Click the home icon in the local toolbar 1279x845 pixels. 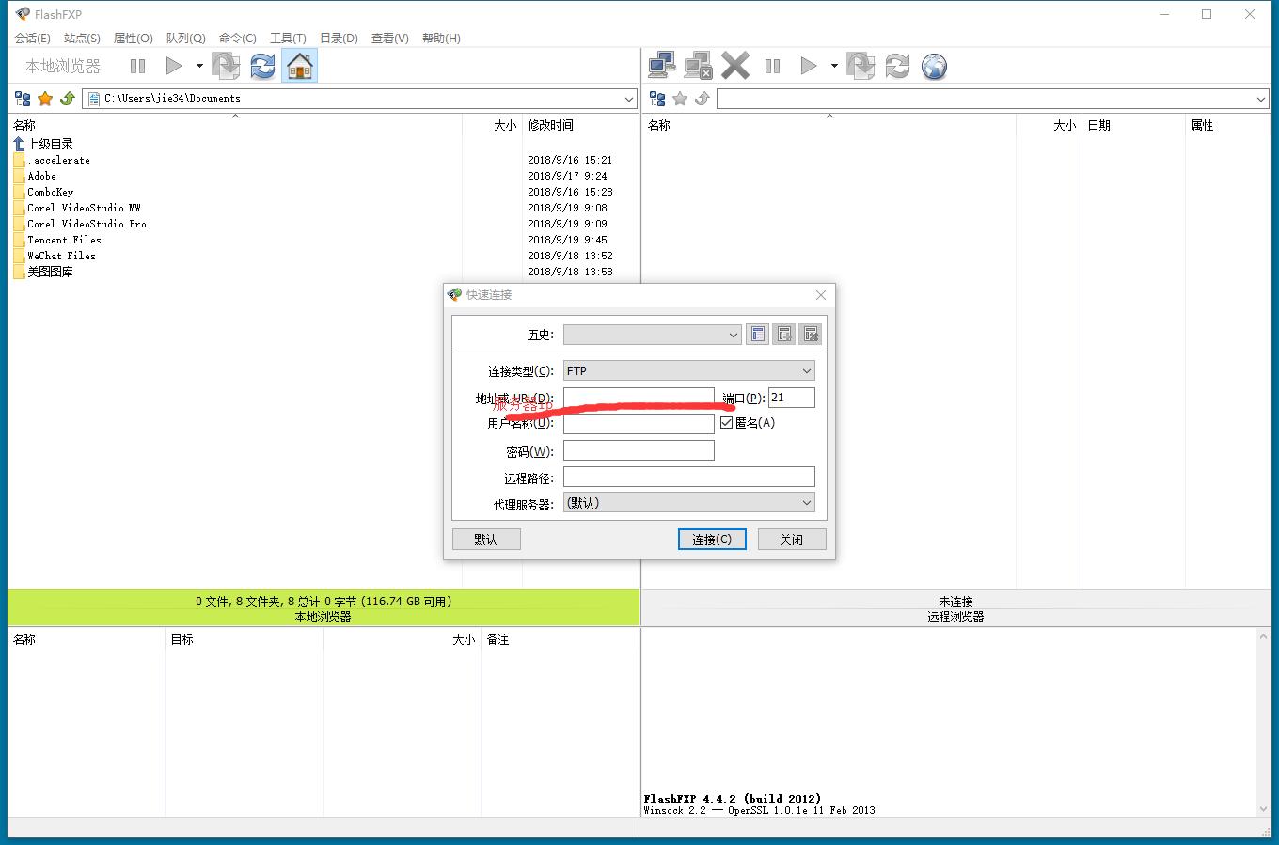299,66
